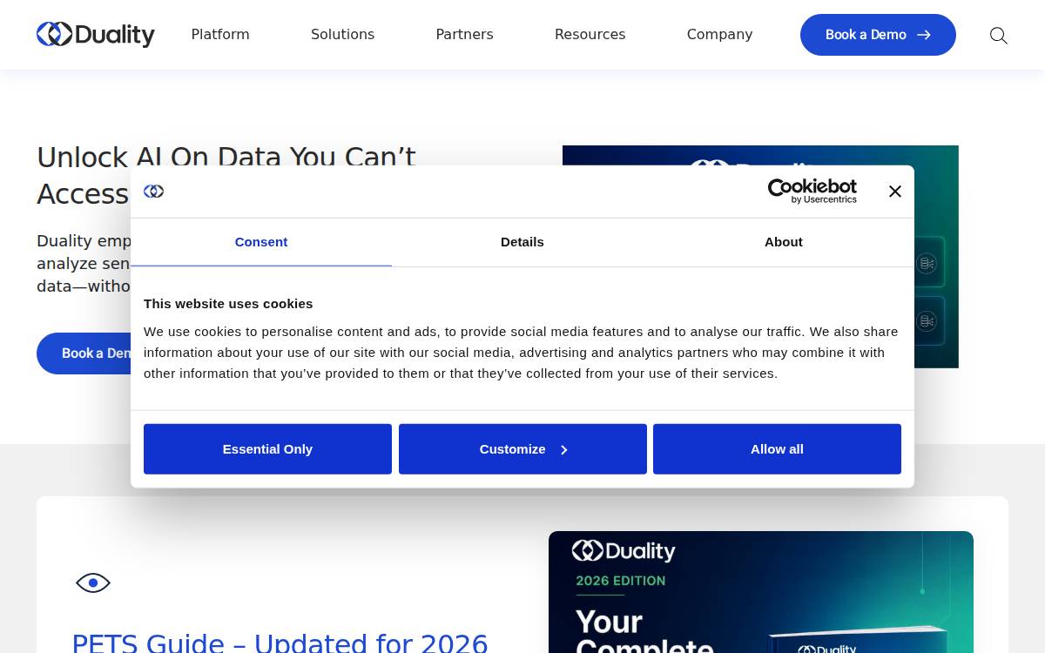Click the Duality logo in header
The height and width of the screenshot is (653, 1045).
pos(96,35)
